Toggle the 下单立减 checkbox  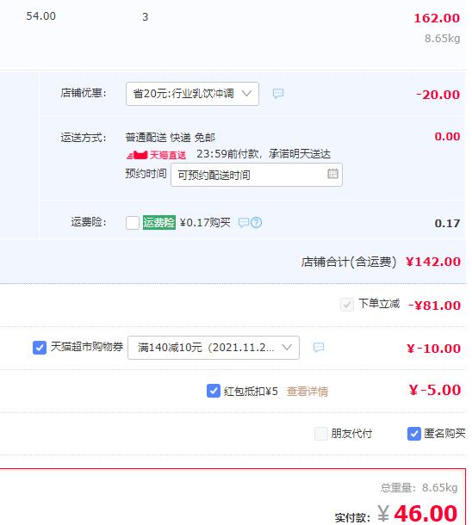347,305
